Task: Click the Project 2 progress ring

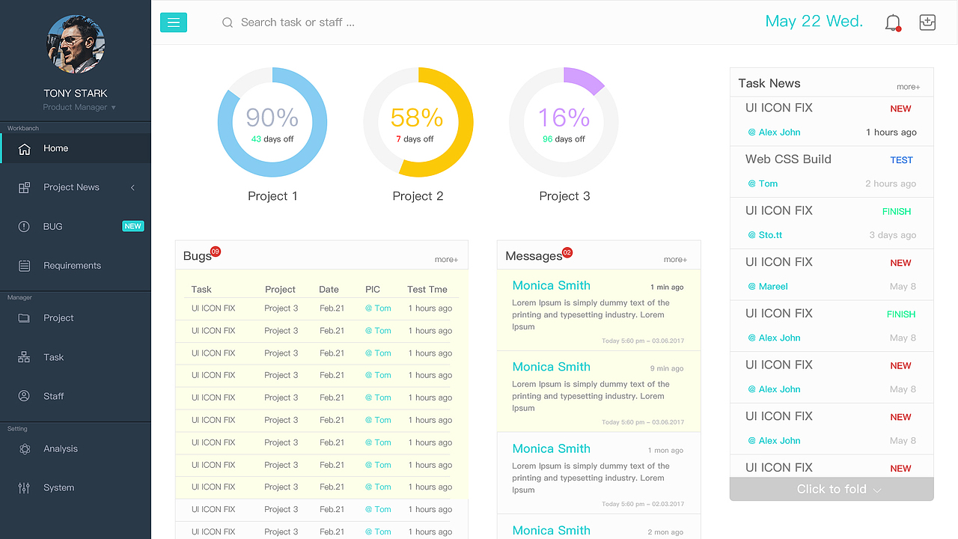Action: coord(418,121)
